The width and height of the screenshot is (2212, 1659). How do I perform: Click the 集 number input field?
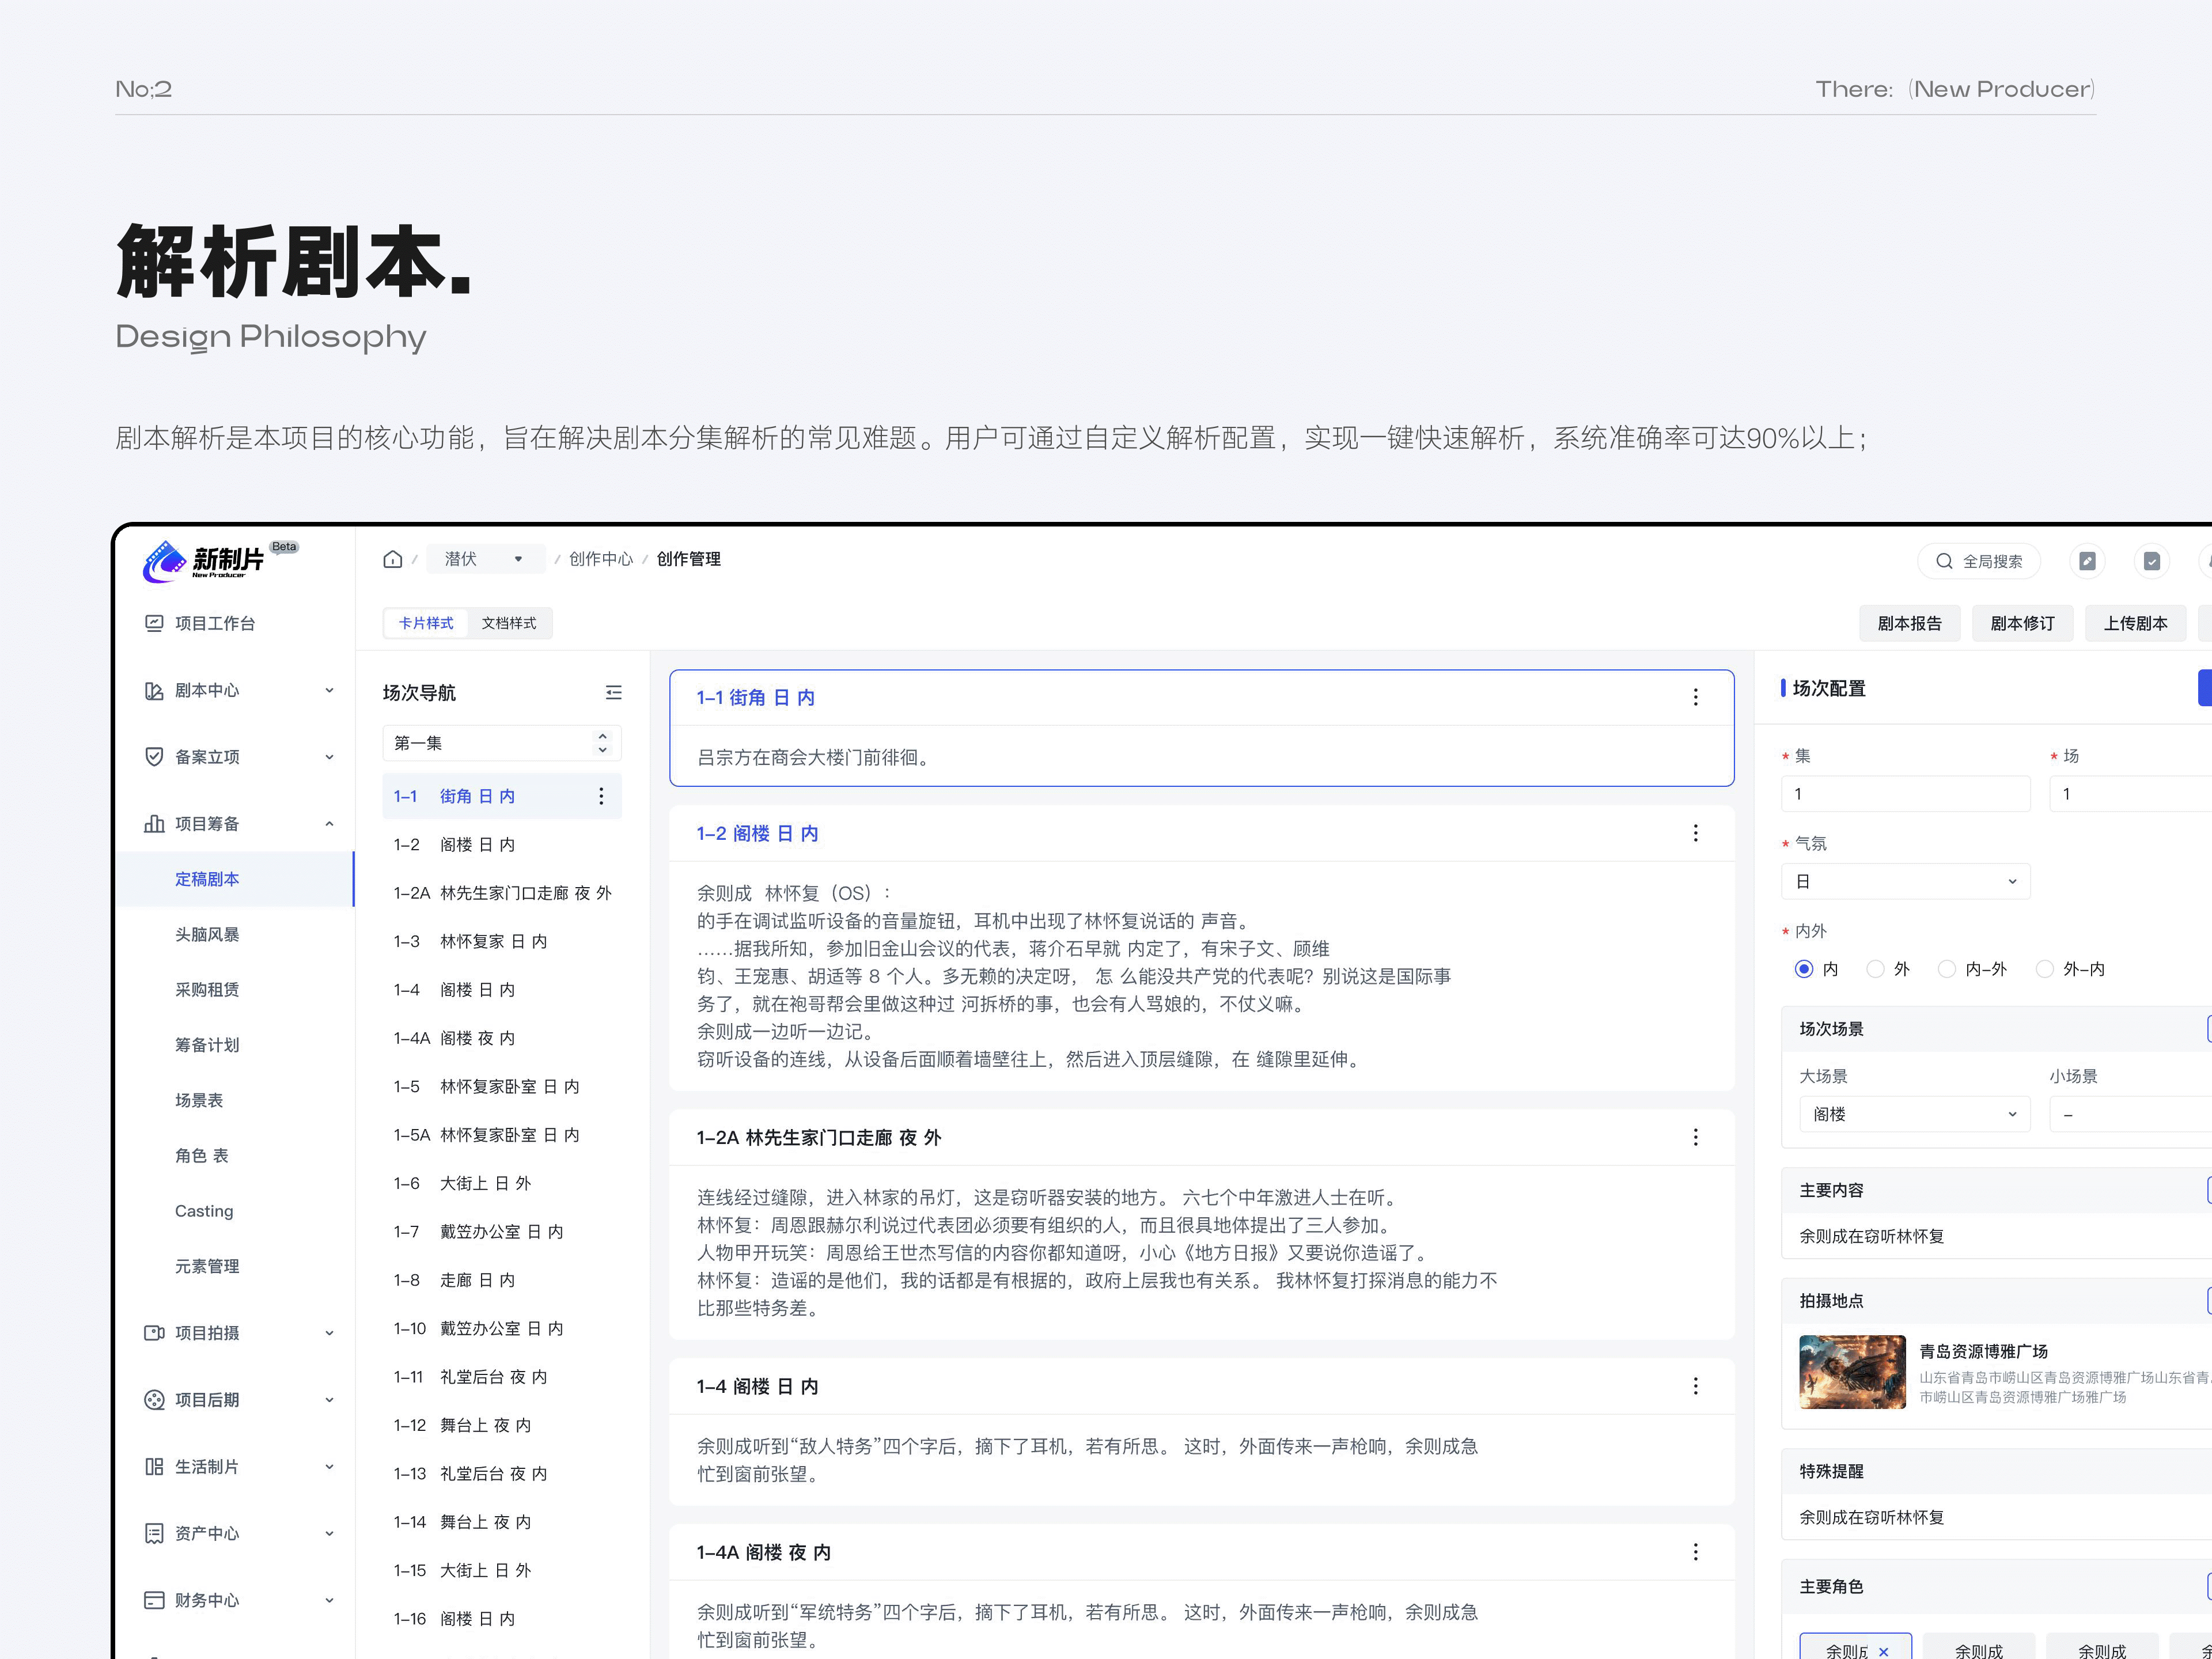tap(1906, 794)
